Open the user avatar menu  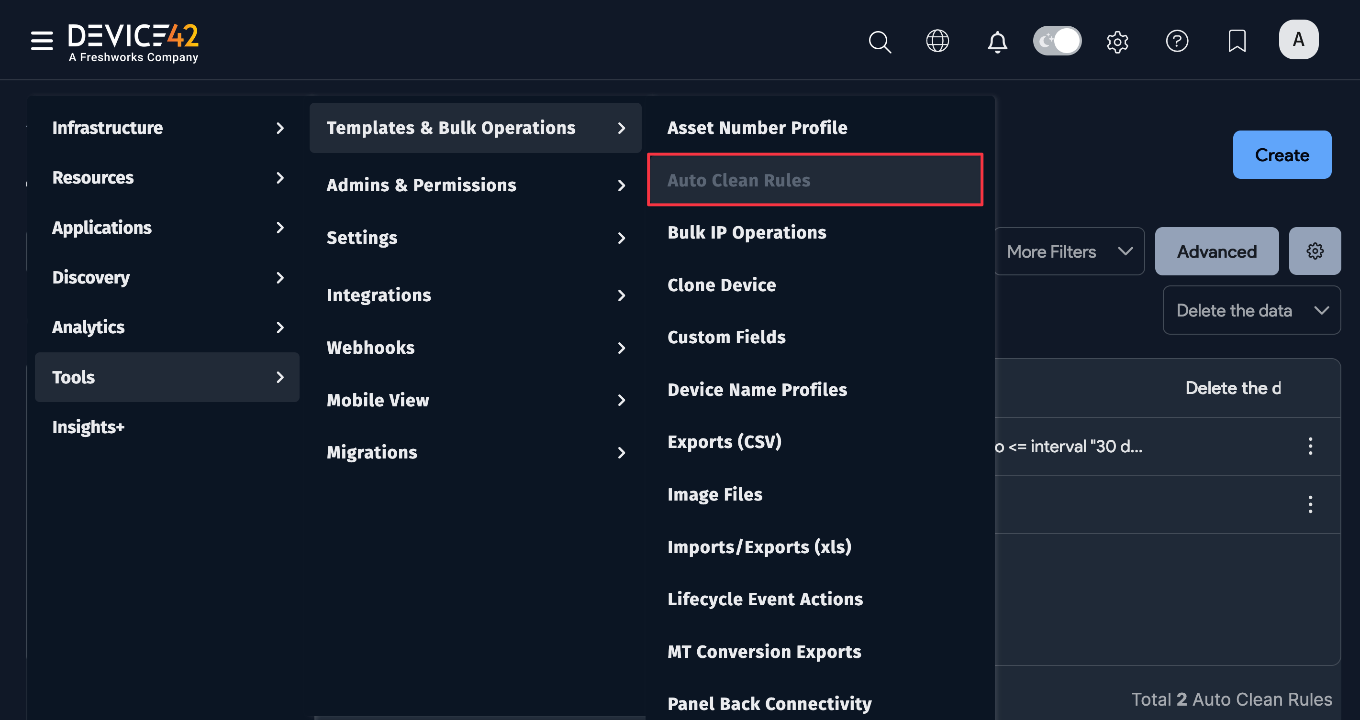tap(1298, 39)
